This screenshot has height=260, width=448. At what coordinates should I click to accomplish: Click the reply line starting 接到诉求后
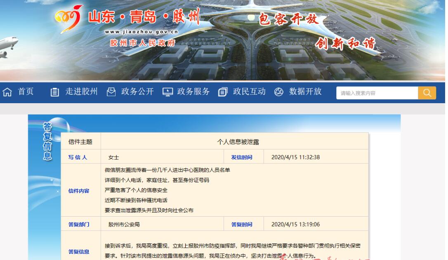click(233, 246)
